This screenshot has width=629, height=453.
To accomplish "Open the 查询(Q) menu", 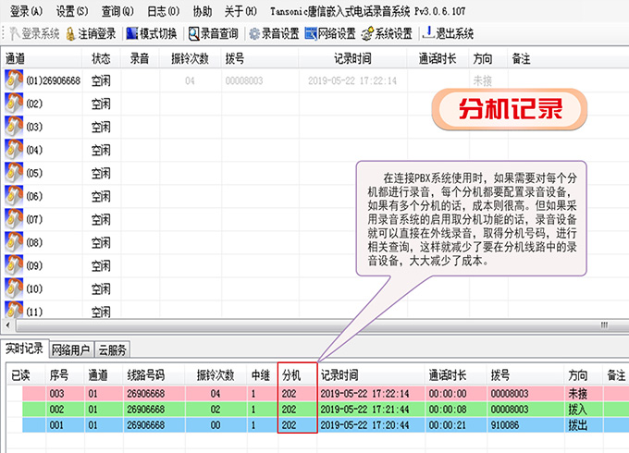I will point(118,10).
